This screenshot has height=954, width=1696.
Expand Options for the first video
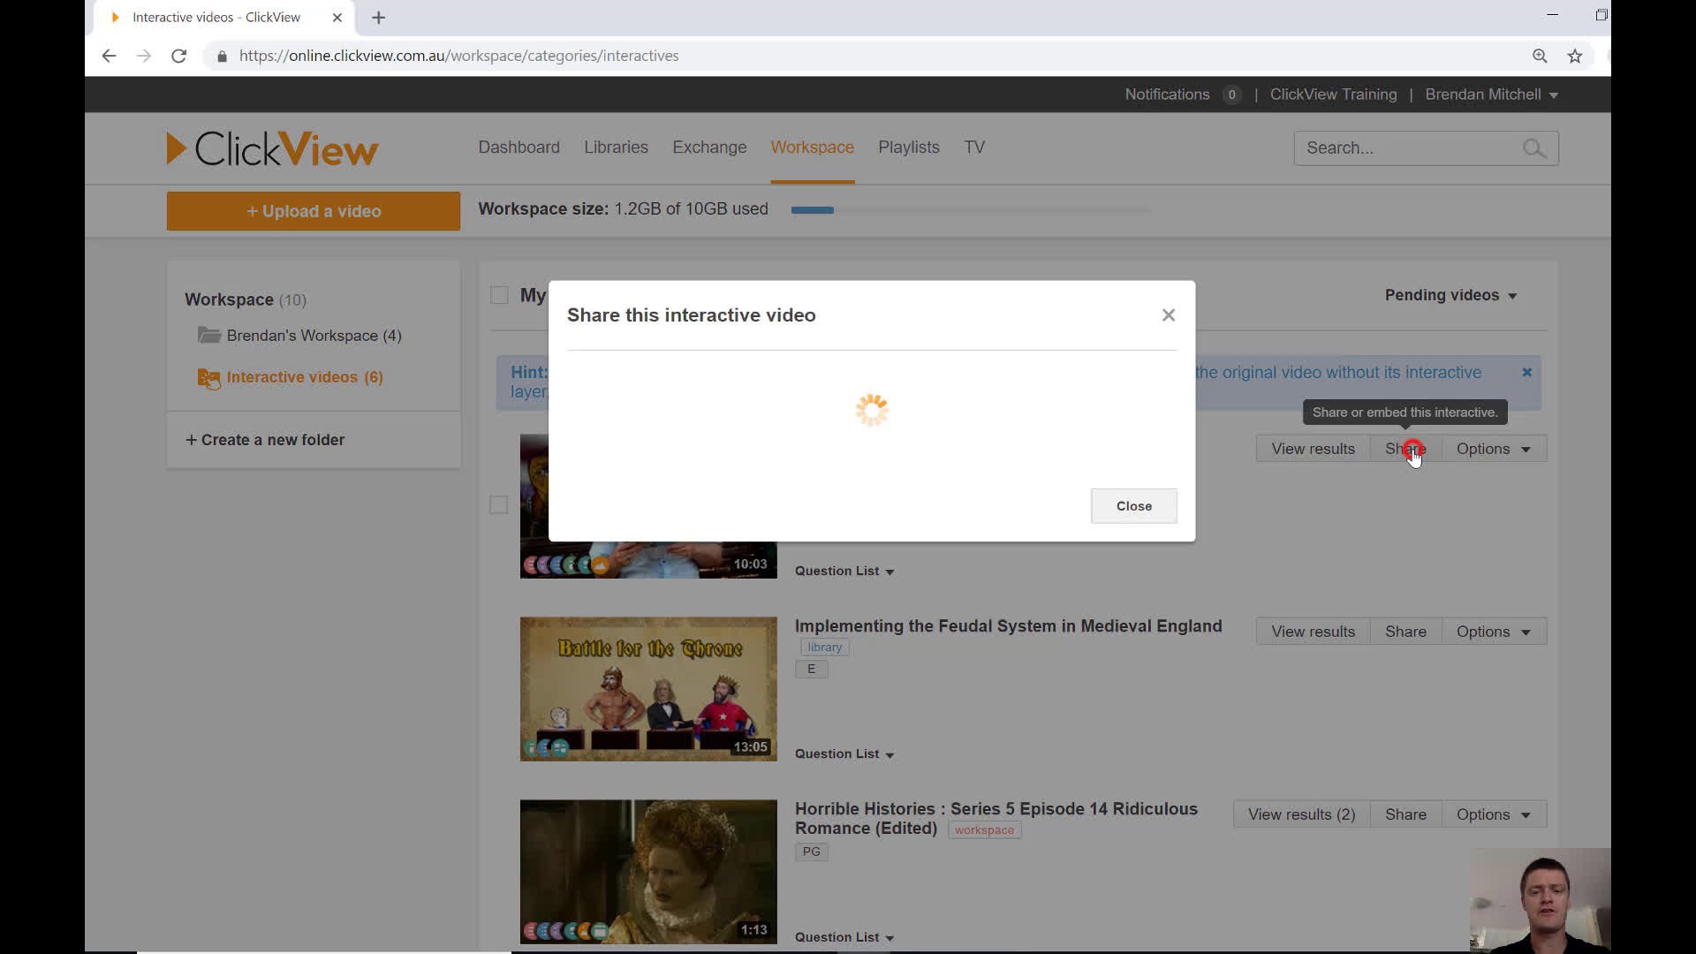[x=1494, y=449]
